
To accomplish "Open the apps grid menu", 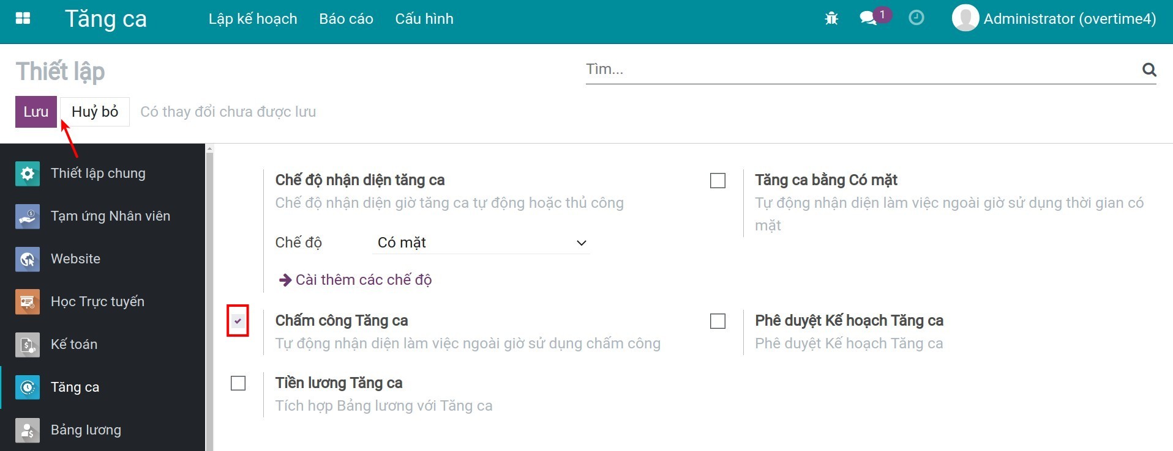I will click(x=23, y=18).
